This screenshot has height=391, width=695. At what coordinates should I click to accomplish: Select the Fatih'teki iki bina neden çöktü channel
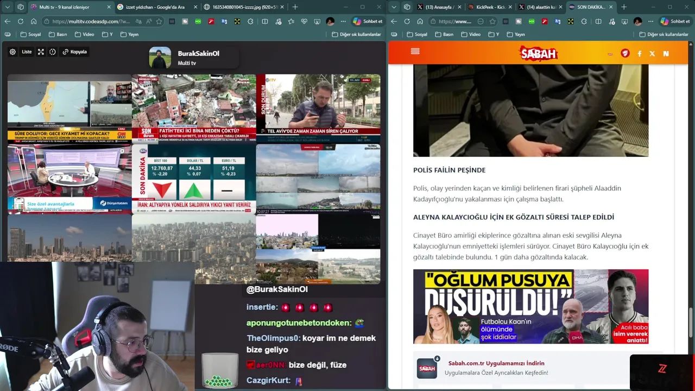click(193, 109)
